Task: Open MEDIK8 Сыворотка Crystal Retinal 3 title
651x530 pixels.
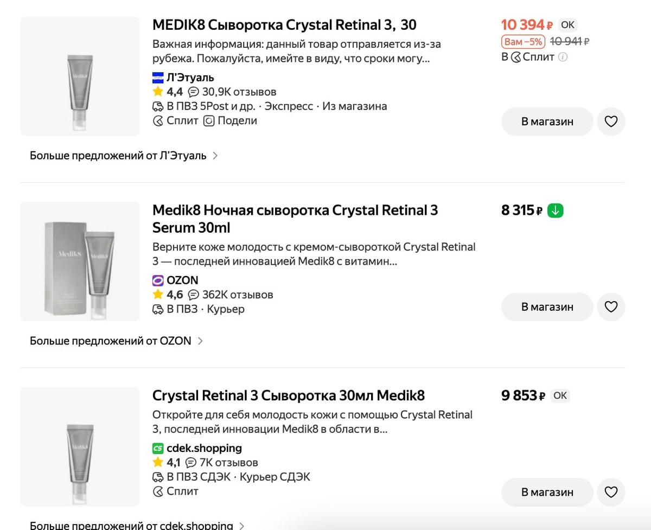Action: click(284, 25)
